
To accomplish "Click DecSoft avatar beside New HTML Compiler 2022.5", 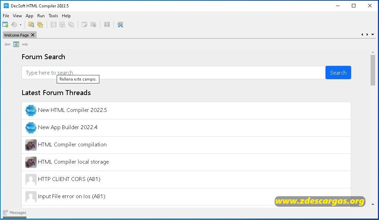I will pyautogui.click(x=31, y=111).
